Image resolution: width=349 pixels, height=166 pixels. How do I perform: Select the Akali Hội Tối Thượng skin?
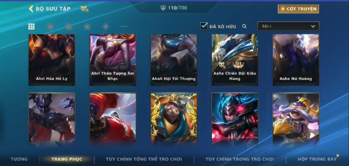tap(174, 60)
